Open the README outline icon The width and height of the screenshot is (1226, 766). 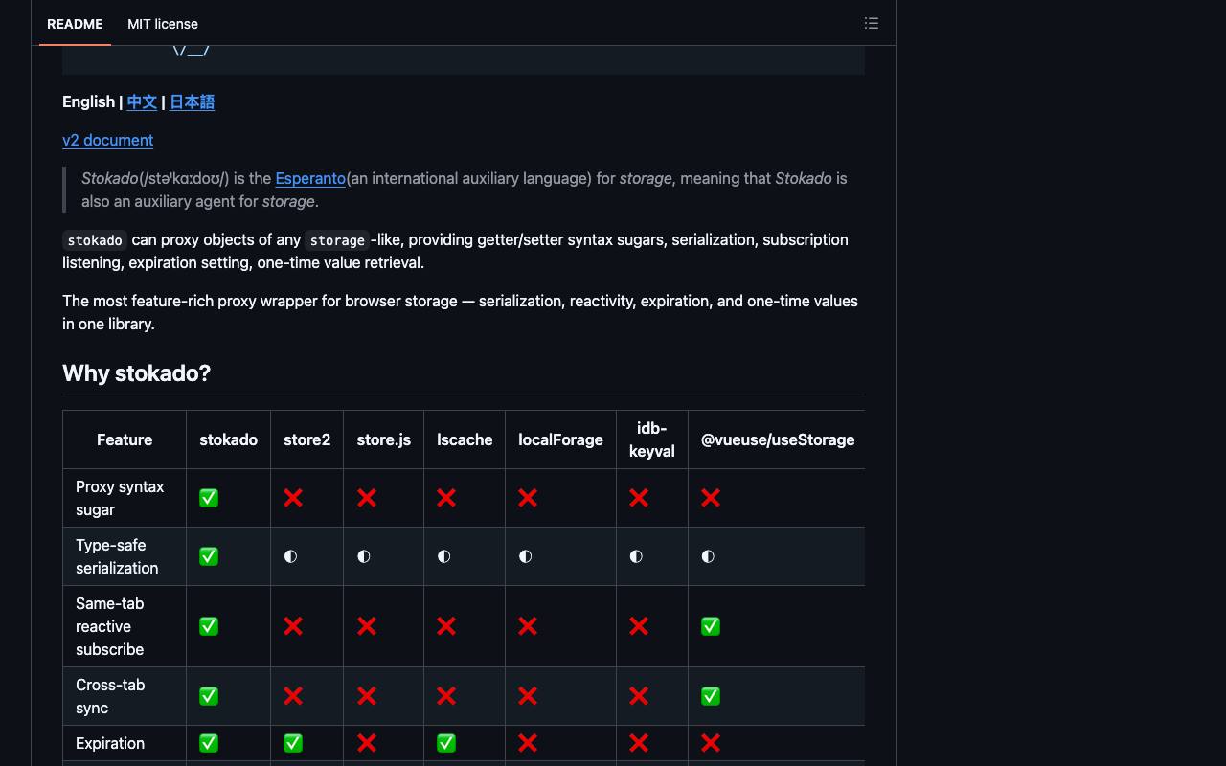point(872,23)
